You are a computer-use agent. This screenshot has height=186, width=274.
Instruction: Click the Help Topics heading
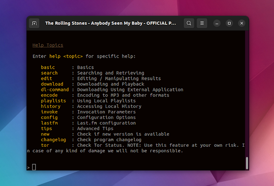click(x=48, y=45)
